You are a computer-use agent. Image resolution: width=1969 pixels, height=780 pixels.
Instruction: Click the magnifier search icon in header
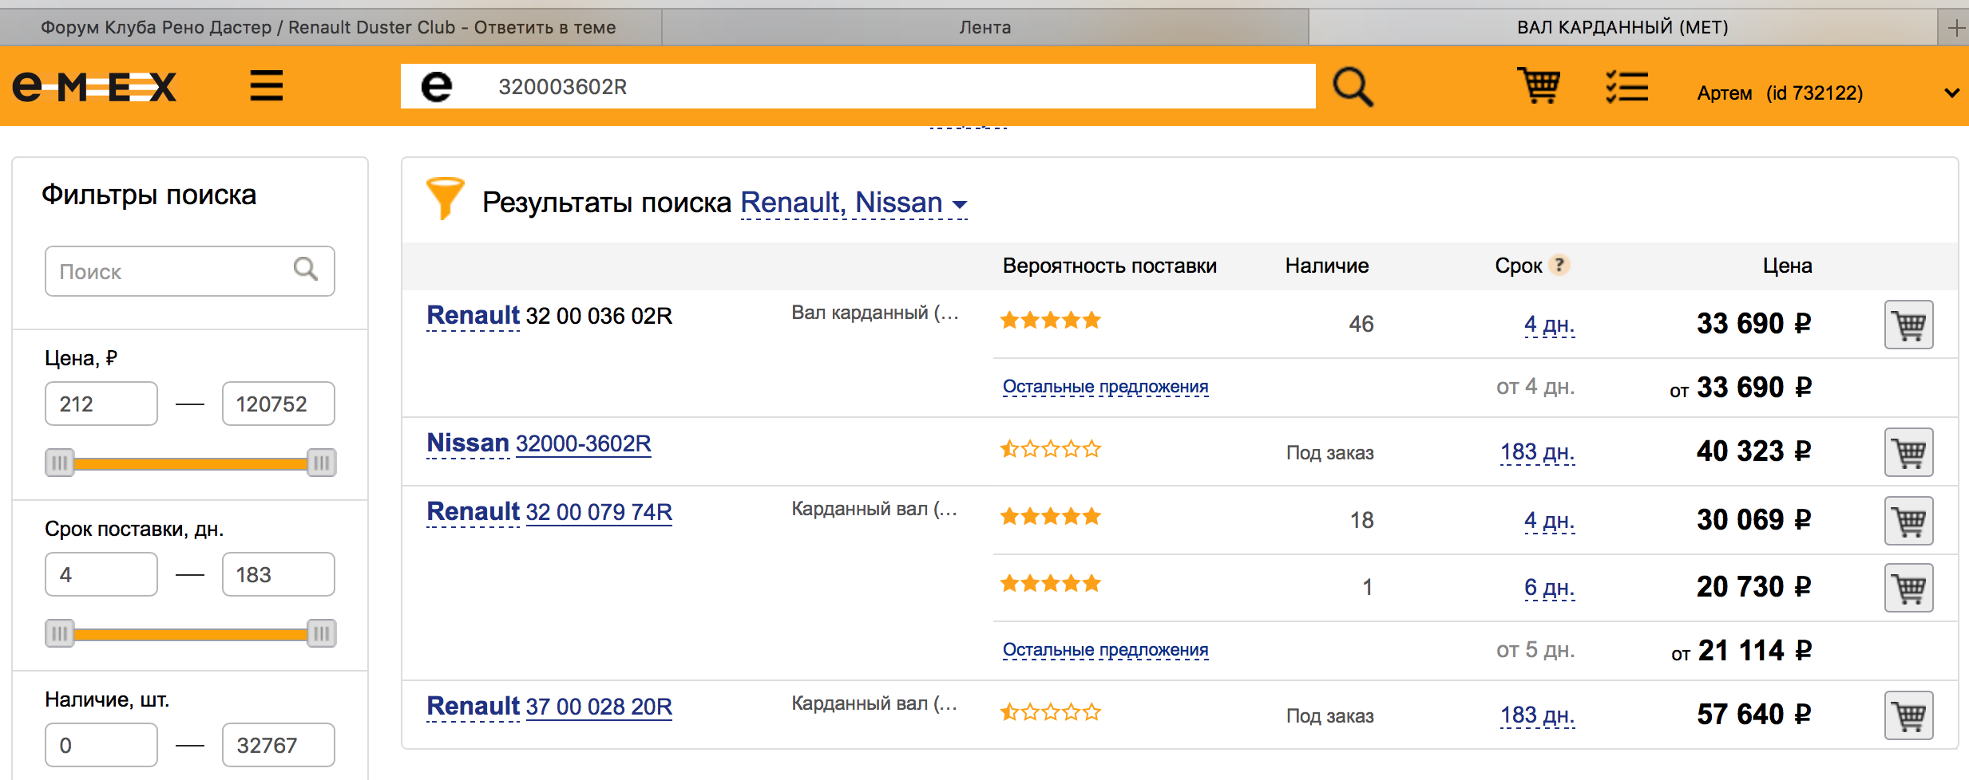1353,86
